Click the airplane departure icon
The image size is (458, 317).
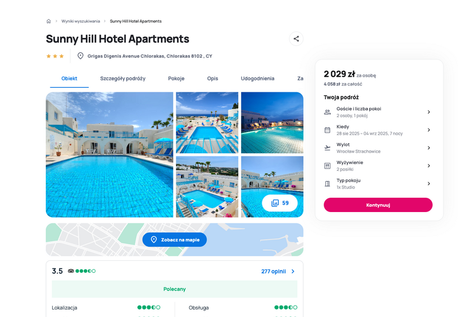tap(327, 148)
